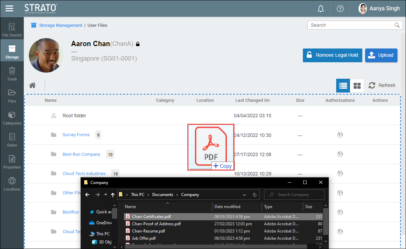Open Rules in the sidebar
The height and width of the screenshot is (249, 406).
coord(12,140)
